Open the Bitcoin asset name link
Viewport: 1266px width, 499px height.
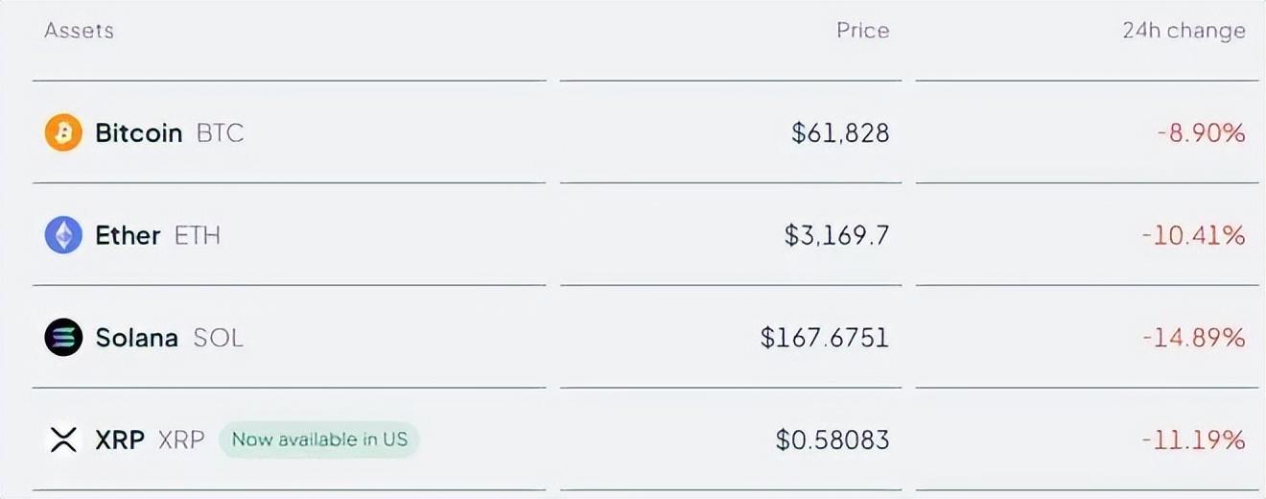coord(138,132)
